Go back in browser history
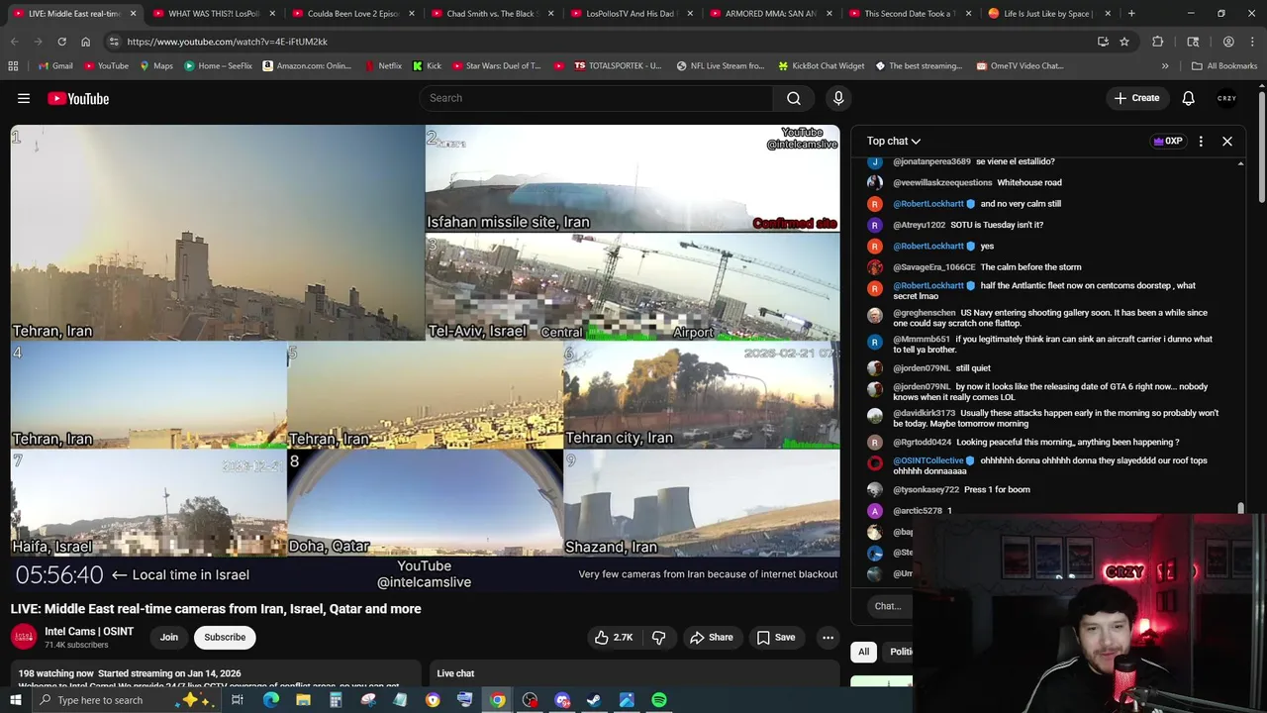This screenshot has width=1267, height=713. click(x=14, y=42)
